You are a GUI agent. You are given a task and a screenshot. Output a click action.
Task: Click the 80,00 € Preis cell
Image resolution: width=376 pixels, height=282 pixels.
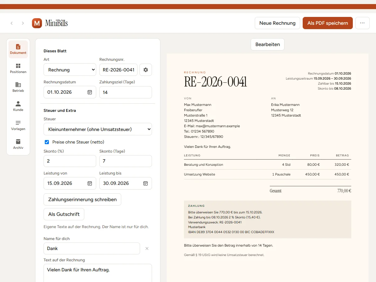pyautogui.click(x=314, y=164)
